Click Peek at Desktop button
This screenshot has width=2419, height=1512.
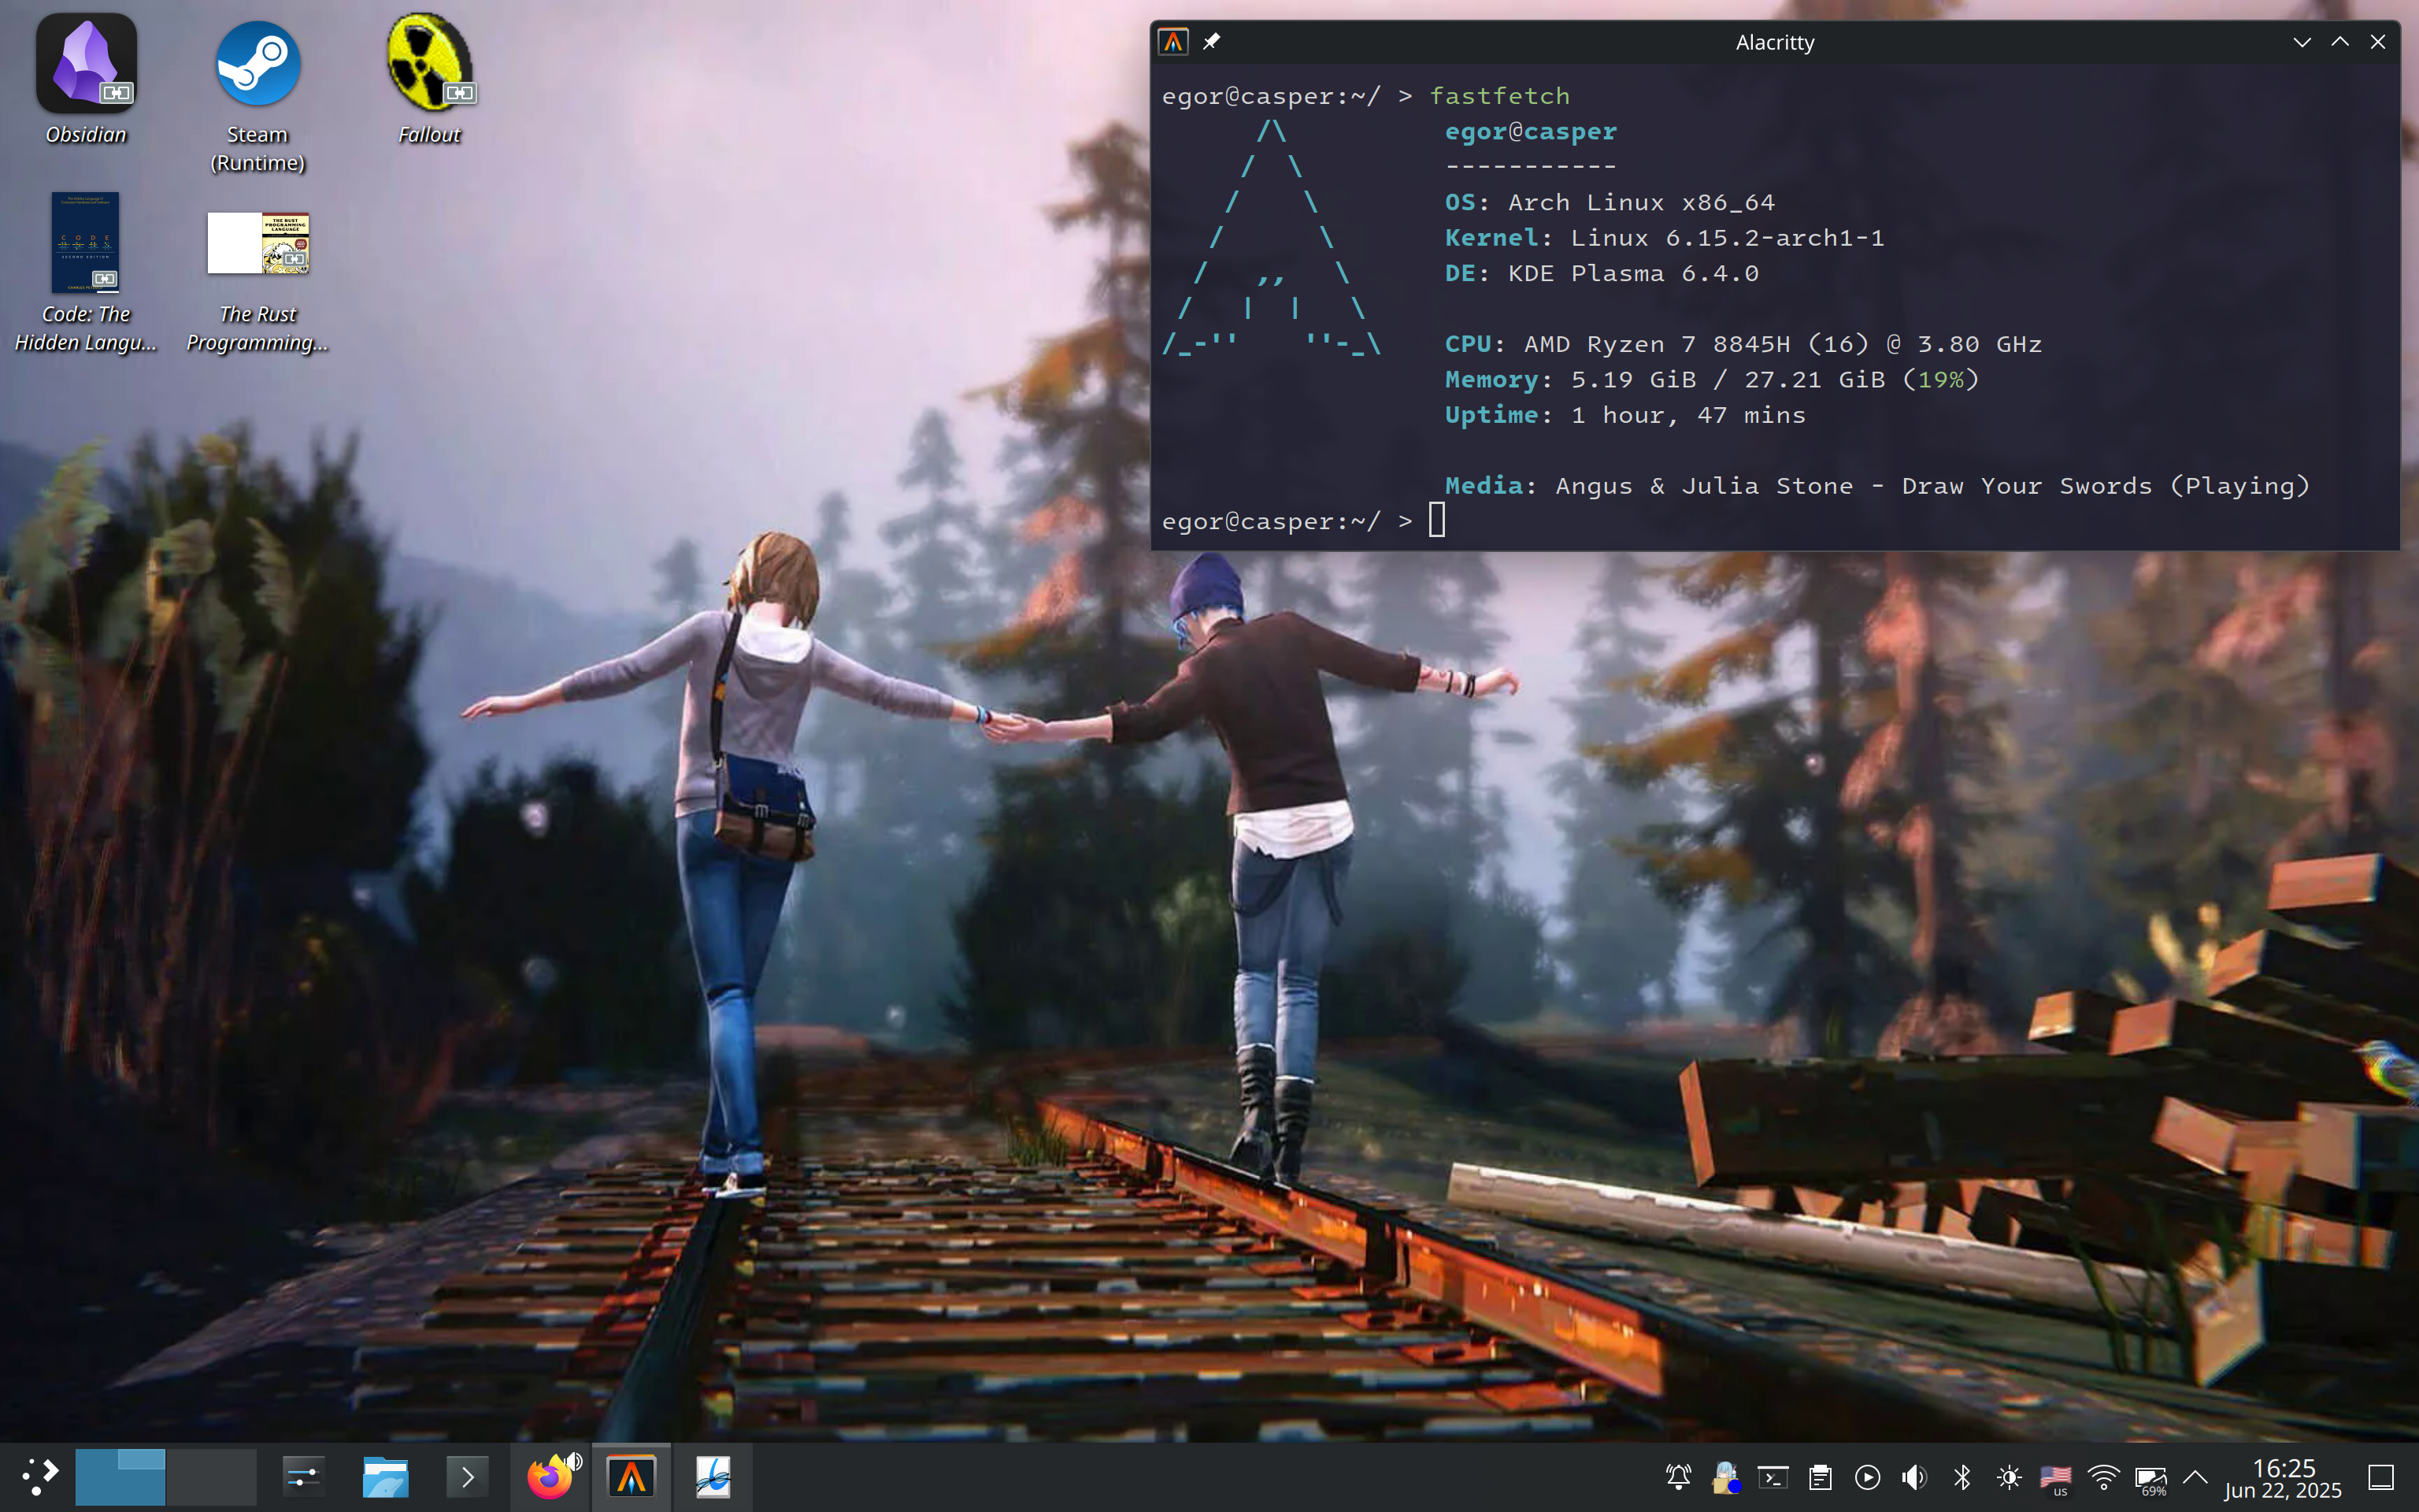pyautogui.click(x=2382, y=1477)
